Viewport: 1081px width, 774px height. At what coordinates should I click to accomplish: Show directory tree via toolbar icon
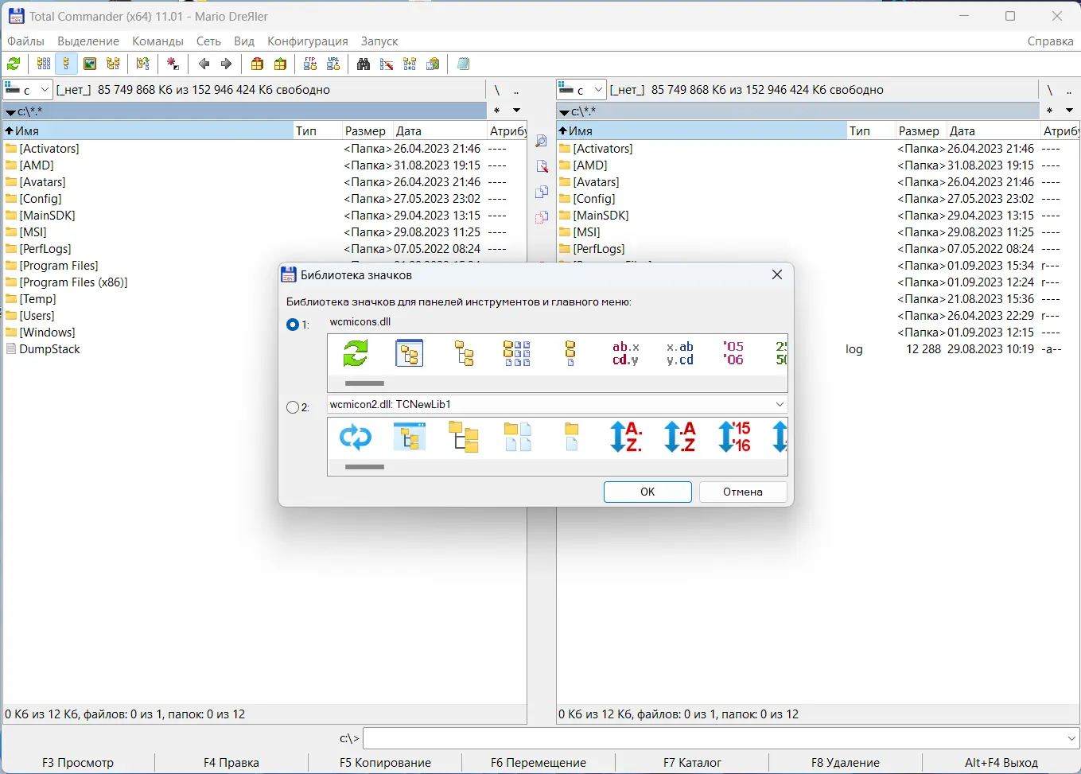[x=113, y=64]
